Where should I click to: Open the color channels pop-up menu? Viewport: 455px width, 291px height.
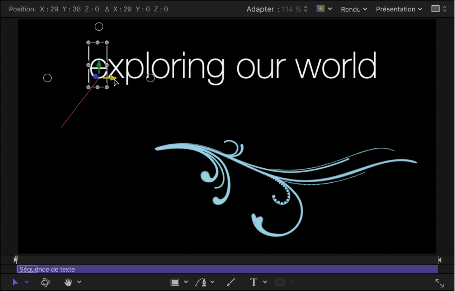(324, 9)
